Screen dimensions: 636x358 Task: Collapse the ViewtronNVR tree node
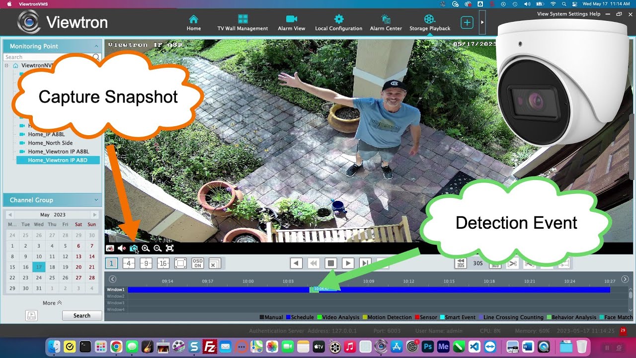point(7,66)
